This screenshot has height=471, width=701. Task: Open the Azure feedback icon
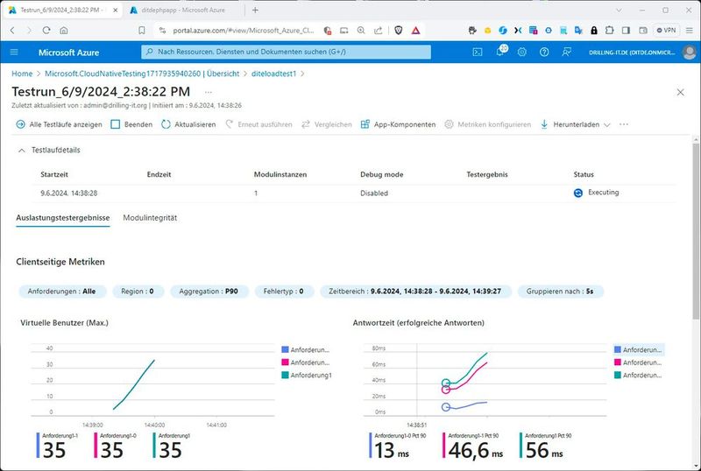(566, 53)
